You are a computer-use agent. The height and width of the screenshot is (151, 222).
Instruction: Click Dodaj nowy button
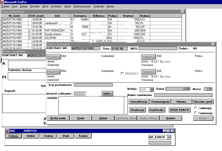pos(58,118)
